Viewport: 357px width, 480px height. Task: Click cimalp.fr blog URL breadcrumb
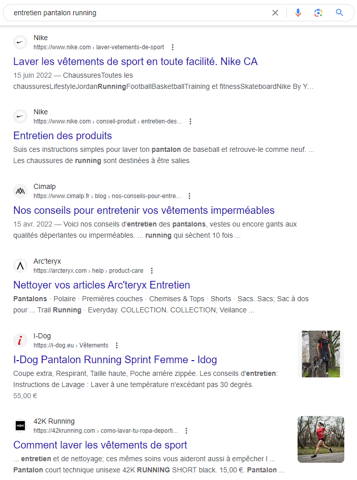pyautogui.click(x=107, y=196)
